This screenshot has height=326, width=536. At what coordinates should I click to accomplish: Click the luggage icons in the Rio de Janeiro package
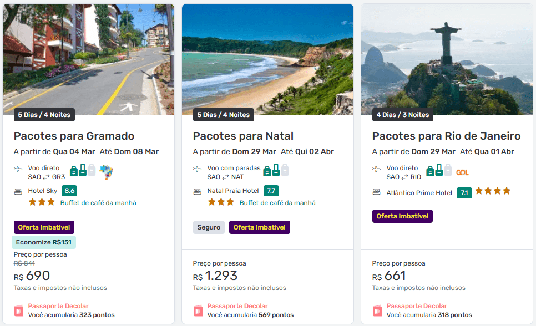point(439,171)
